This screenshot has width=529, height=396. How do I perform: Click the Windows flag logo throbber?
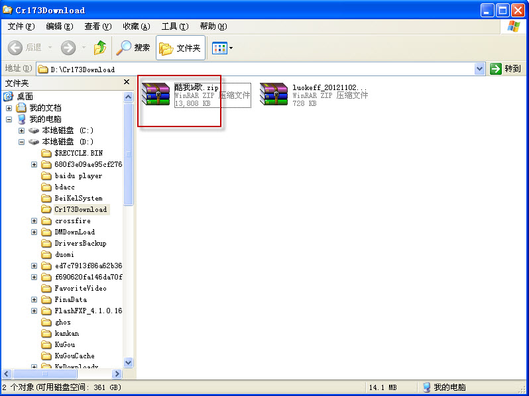pyautogui.click(x=514, y=26)
